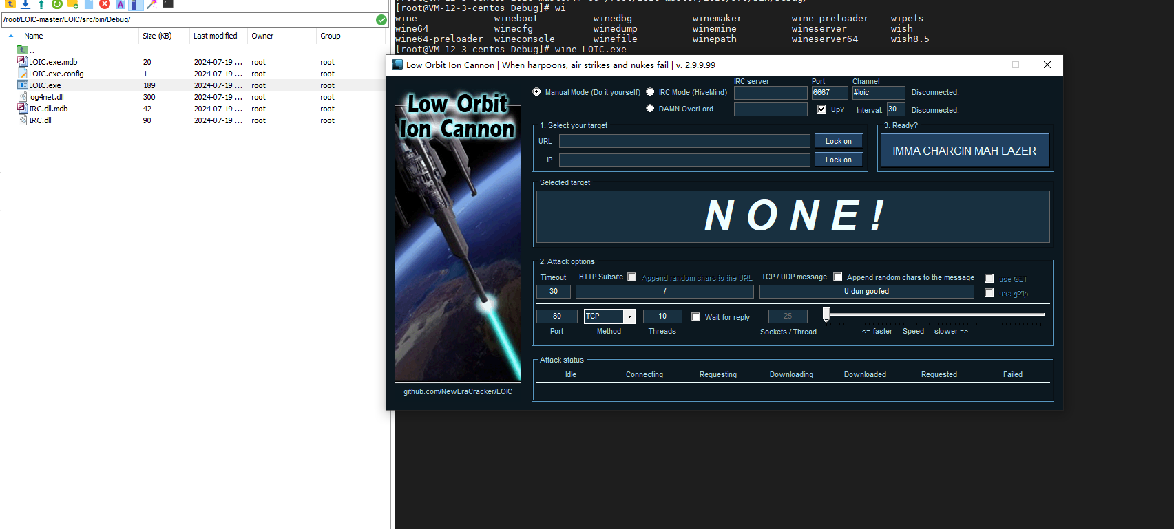Click the file manager path address bar
This screenshot has height=529, width=1174.
pyautogui.click(x=188, y=19)
